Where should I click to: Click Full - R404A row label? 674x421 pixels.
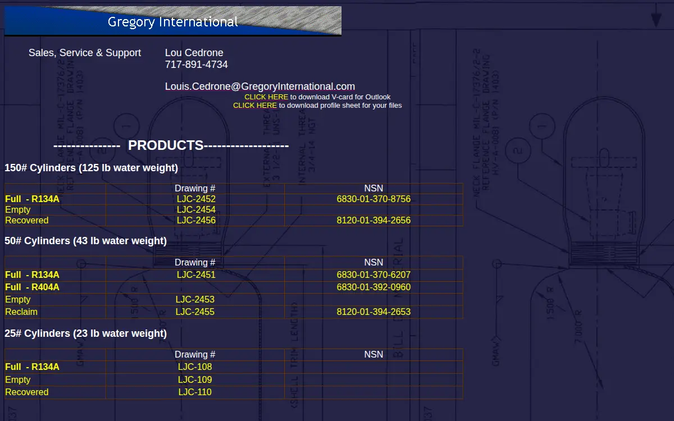click(32, 287)
